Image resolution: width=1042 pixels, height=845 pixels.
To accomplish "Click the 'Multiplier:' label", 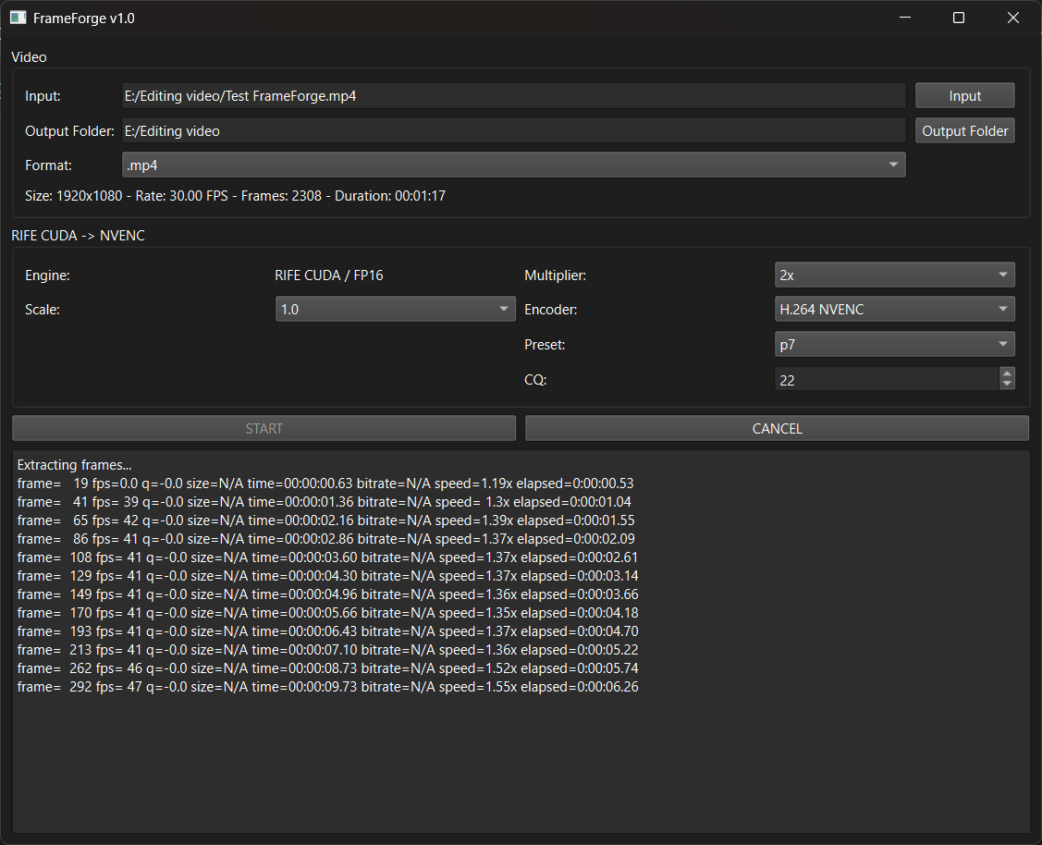I will [555, 275].
